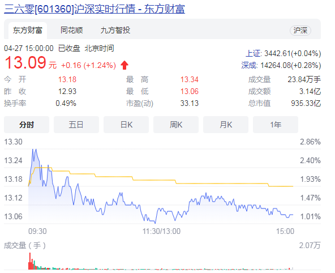Click the red up-arrow price change icon

pos(124,65)
